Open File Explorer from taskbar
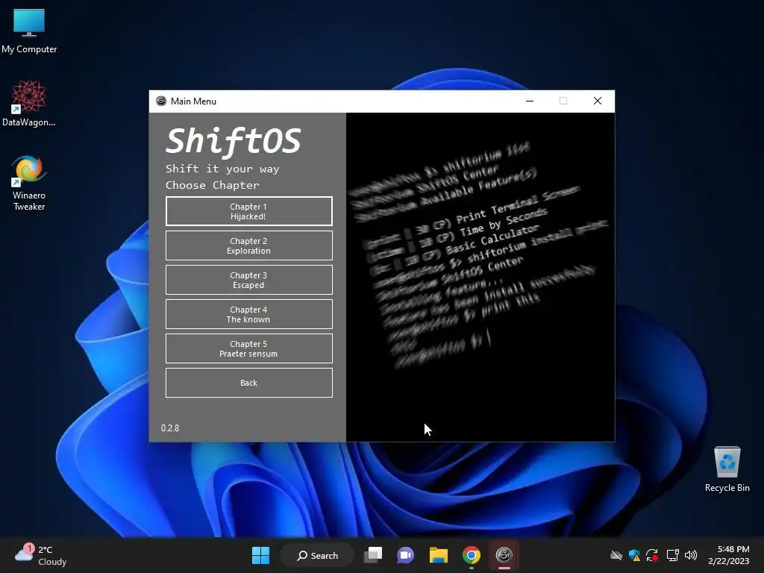Screen dimensions: 764x573 pos(439,555)
